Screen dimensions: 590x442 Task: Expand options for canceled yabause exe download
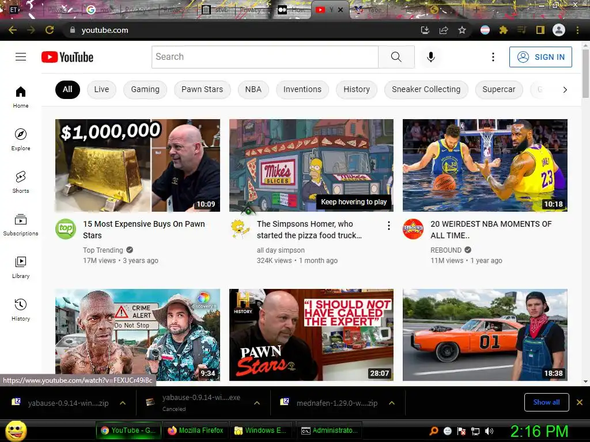[257, 403]
